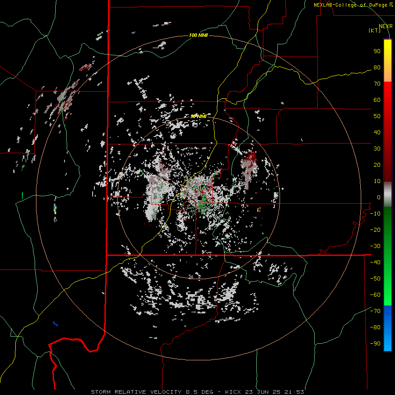Click the 100 NMI range ring label
The image size is (395, 395).
coord(198,35)
